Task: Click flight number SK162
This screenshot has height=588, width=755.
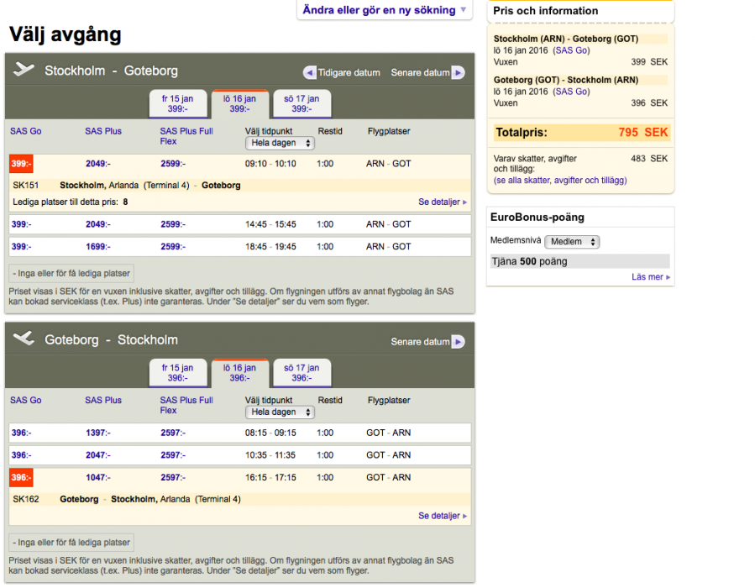Action: pos(25,500)
